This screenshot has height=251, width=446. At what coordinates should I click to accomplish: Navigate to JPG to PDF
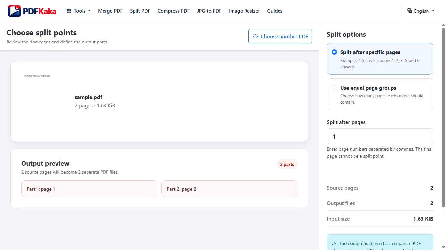pos(209,11)
